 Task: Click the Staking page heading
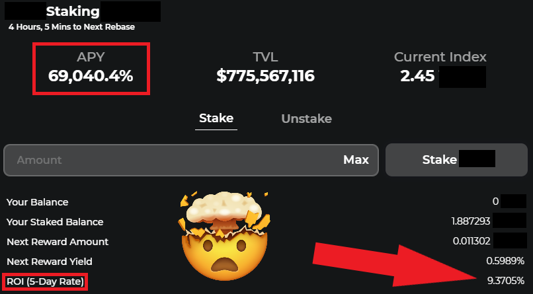(x=73, y=11)
